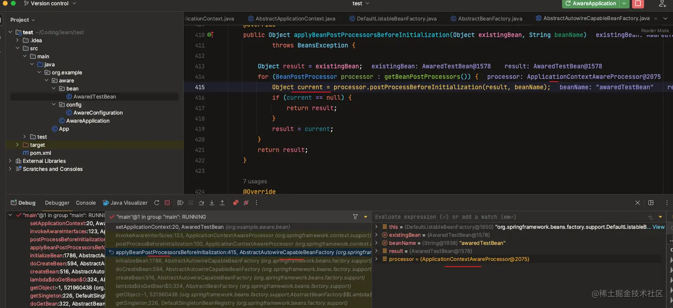Open View Breakpoints dialog
This screenshot has width=673, height=308.
click(235, 203)
